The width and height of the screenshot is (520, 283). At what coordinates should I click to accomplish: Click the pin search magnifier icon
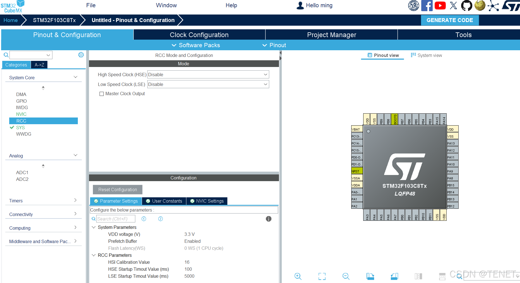(x=459, y=277)
